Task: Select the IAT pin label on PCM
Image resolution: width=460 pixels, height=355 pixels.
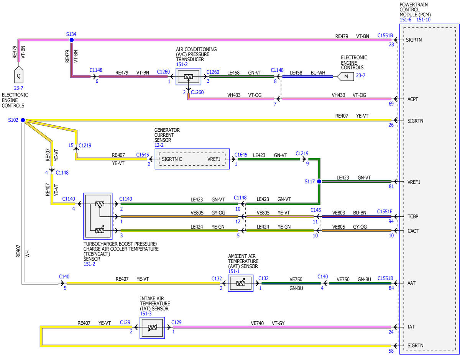Action: pyautogui.click(x=411, y=327)
